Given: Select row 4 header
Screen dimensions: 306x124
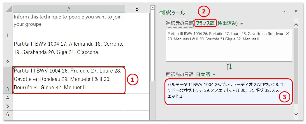Looking at the screenshot, I should point(8,98).
